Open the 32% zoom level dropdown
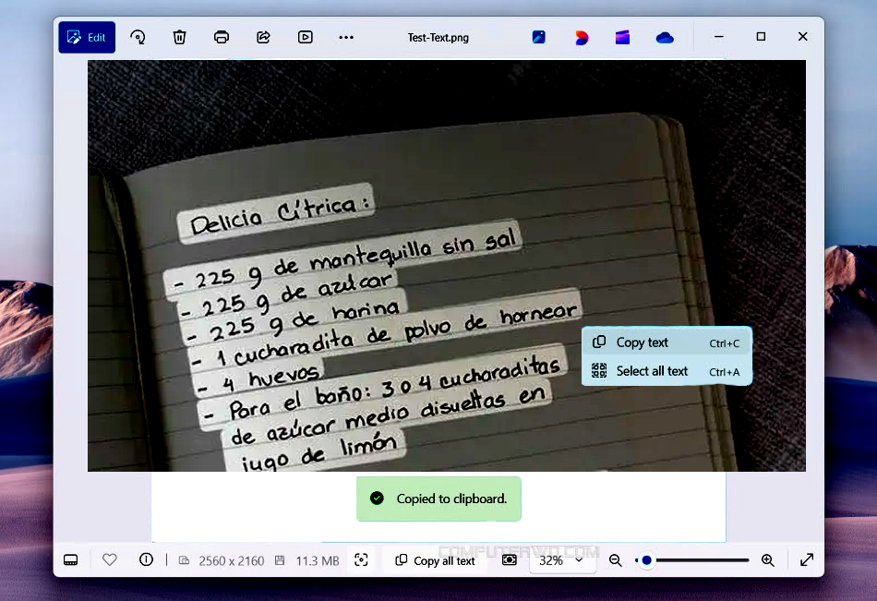The width and height of the screenshot is (877, 601). [x=562, y=560]
